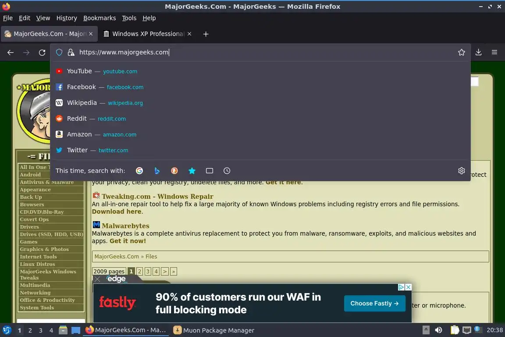
Task: Search History using the clock shortcut
Action: point(227,171)
